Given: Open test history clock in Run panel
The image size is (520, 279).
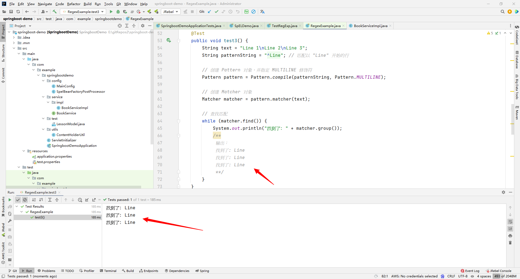Looking at the screenshot, I should click(x=80, y=200).
